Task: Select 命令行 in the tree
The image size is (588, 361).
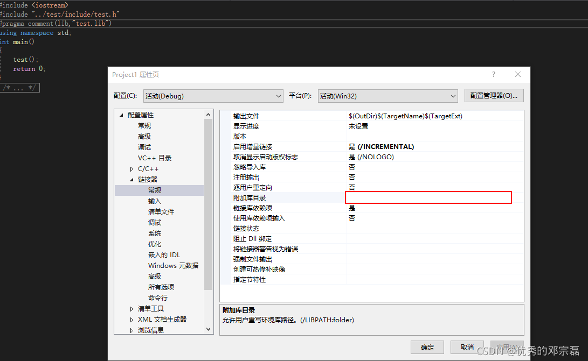Action: [x=158, y=298]
